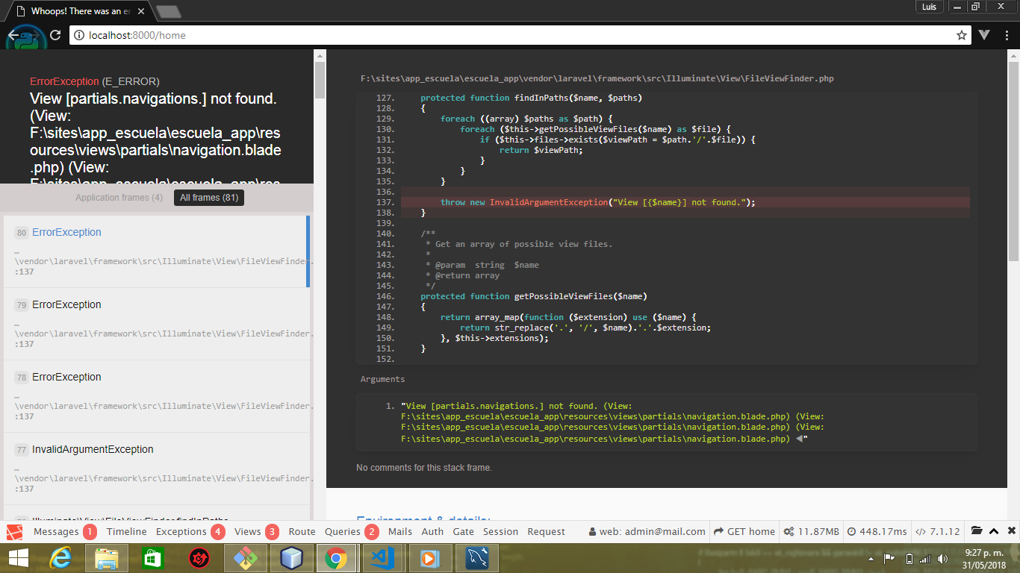
Task: Open the Windows Store taskbar icon
Action: 152,558
